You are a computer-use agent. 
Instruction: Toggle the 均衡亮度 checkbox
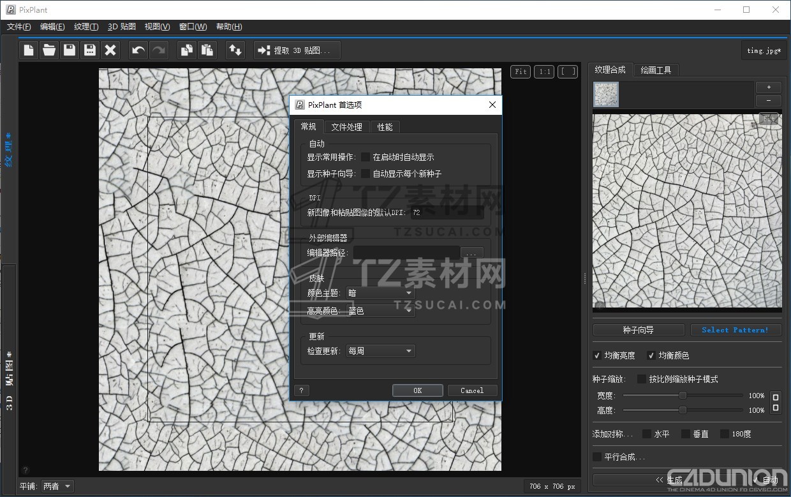click(x=597, y=355)
